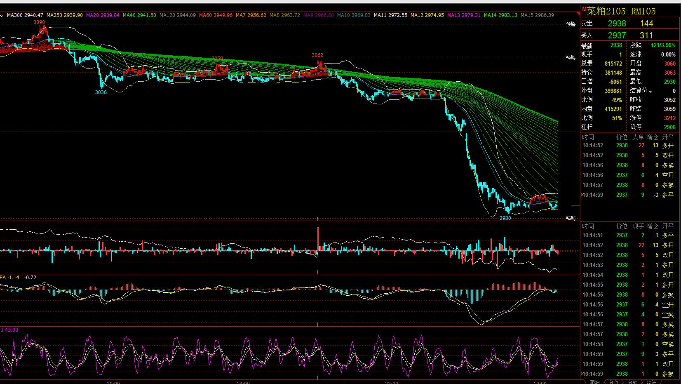
Task: Click the 涨跌 value -121/3.96%
Action: pos(662,45)
